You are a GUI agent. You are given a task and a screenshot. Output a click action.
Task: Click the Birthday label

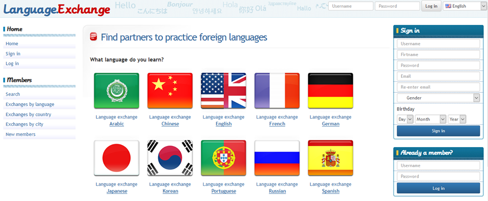(x=406, y=109)
